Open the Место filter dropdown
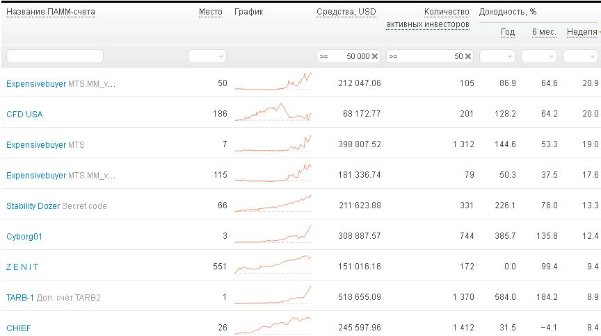 (208, 56)
